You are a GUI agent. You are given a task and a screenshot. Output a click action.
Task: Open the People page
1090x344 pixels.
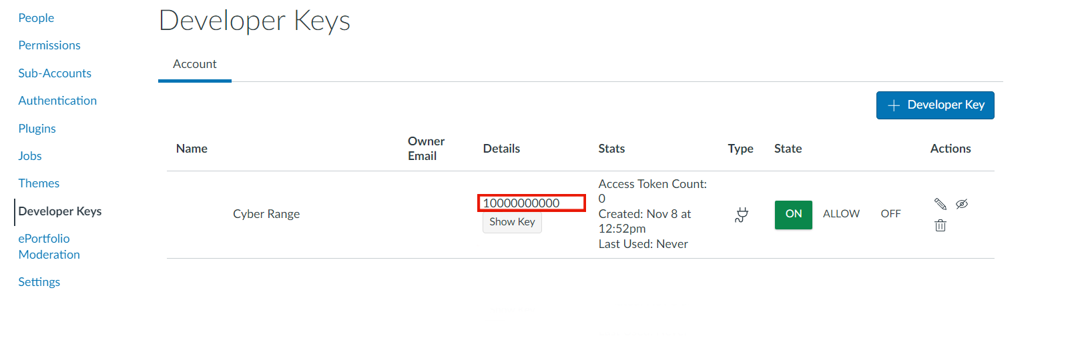tap(36, 18)
